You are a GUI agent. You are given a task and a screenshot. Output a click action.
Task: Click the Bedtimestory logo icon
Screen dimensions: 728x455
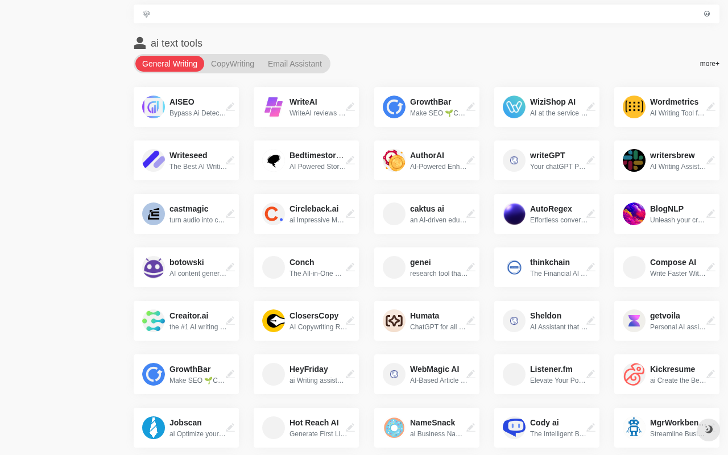point(274,160)
